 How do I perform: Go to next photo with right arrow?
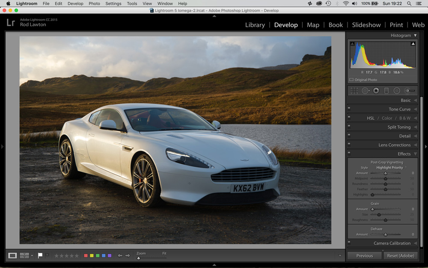tap(128, 256)
